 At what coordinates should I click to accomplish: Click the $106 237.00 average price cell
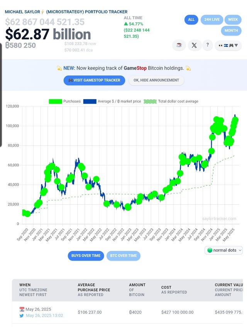tap(90, 312)
